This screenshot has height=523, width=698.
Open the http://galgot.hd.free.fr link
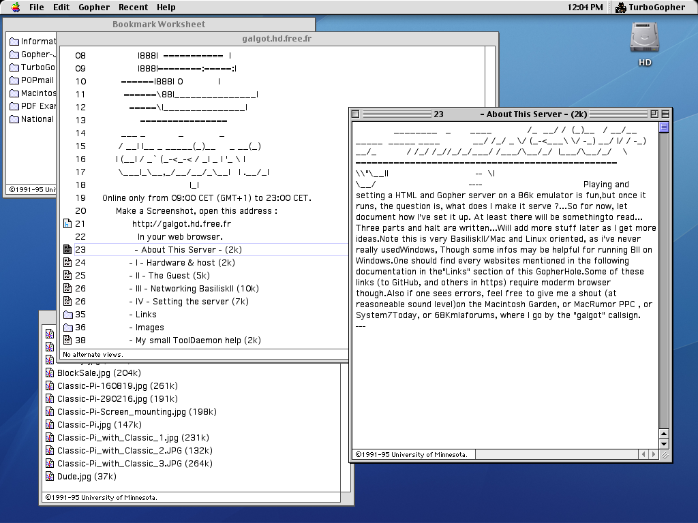[x=181, y=223]
